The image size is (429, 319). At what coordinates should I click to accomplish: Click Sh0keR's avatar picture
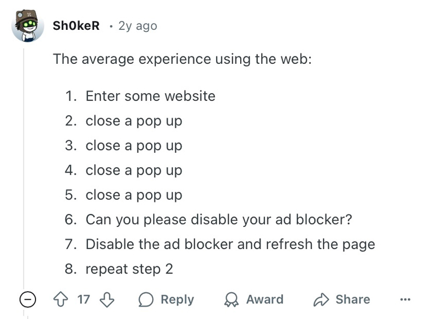point(27,26)
